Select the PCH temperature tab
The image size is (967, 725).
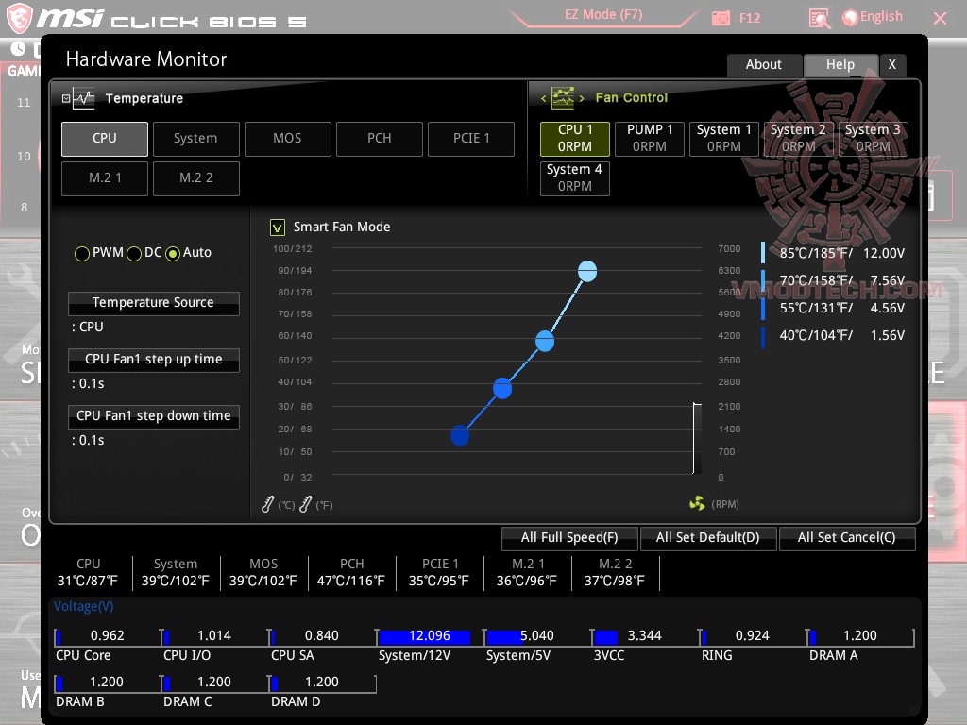380,139
